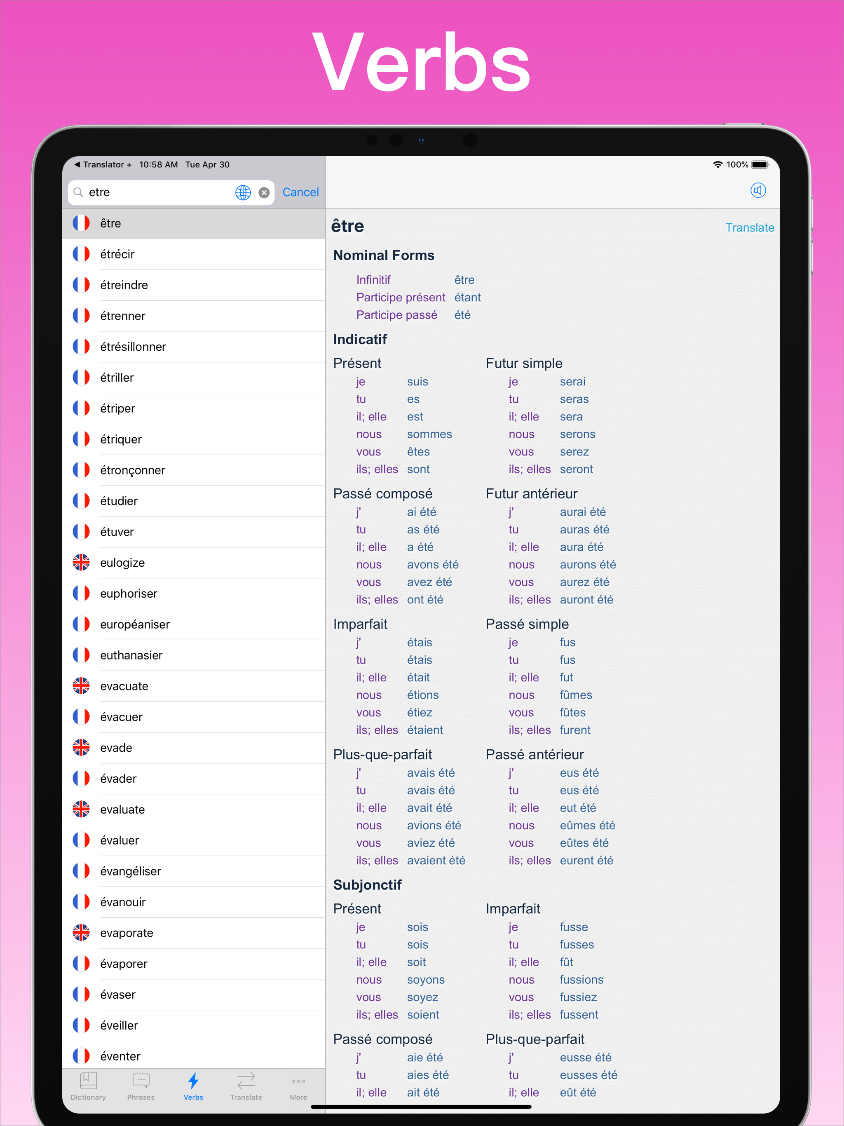Select évaluer in the sidebar list
Viewport: 844px width, 1126px height.
coord(120,840)
